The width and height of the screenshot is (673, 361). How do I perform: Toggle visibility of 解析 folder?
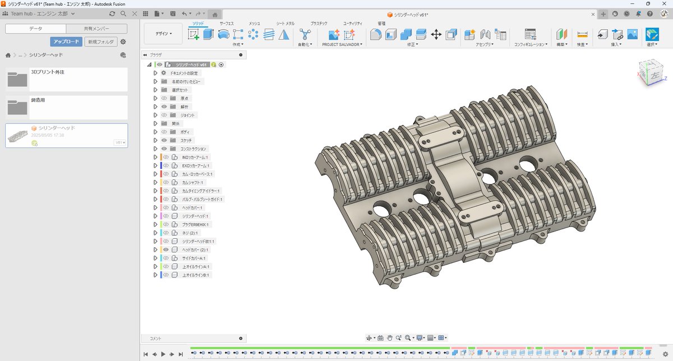pyautogui.click(x=164, y=107)
